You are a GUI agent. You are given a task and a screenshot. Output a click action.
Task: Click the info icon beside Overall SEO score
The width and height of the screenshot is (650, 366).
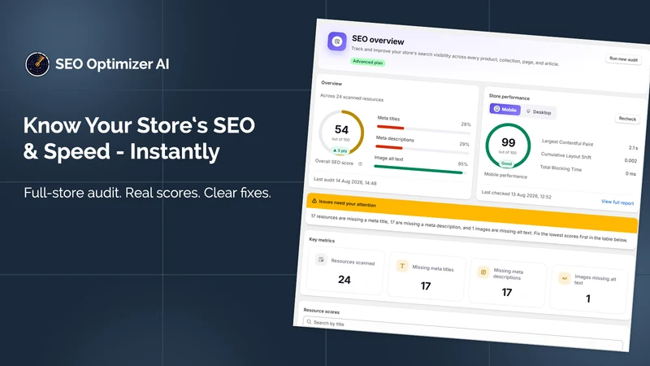click(x=360, y=164)
